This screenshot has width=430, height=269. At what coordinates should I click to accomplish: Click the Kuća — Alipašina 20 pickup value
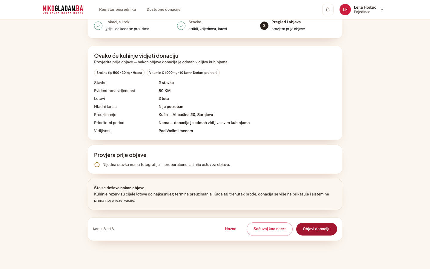point(186,115)
